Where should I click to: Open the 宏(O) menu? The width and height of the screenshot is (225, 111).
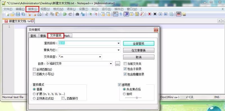(x=95, y=9)
